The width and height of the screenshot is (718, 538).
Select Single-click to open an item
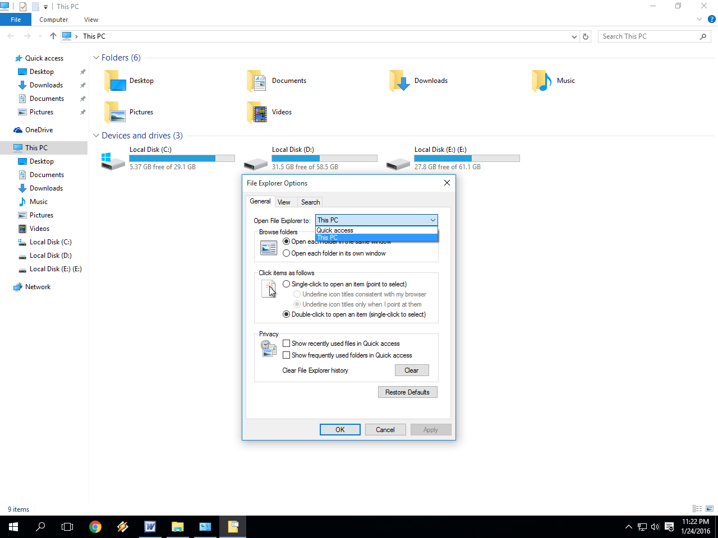286,284
